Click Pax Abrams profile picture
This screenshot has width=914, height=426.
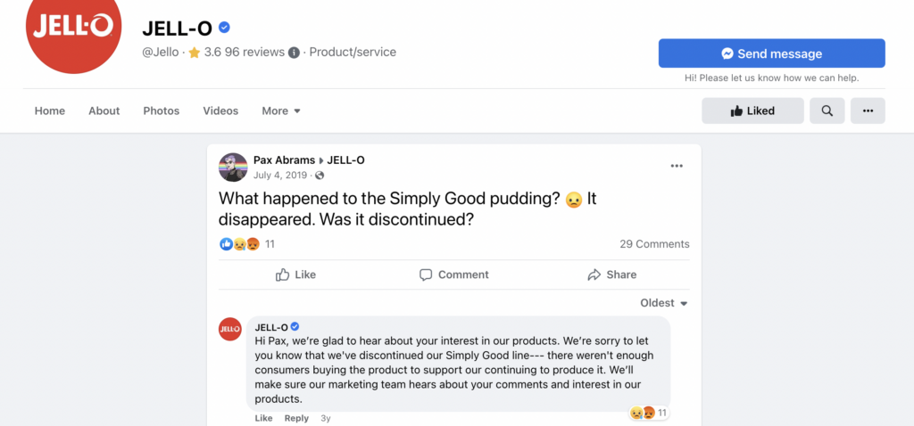(233, 168)
